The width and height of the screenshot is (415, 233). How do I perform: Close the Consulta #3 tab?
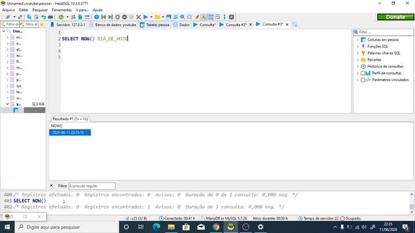click(287, 25)
